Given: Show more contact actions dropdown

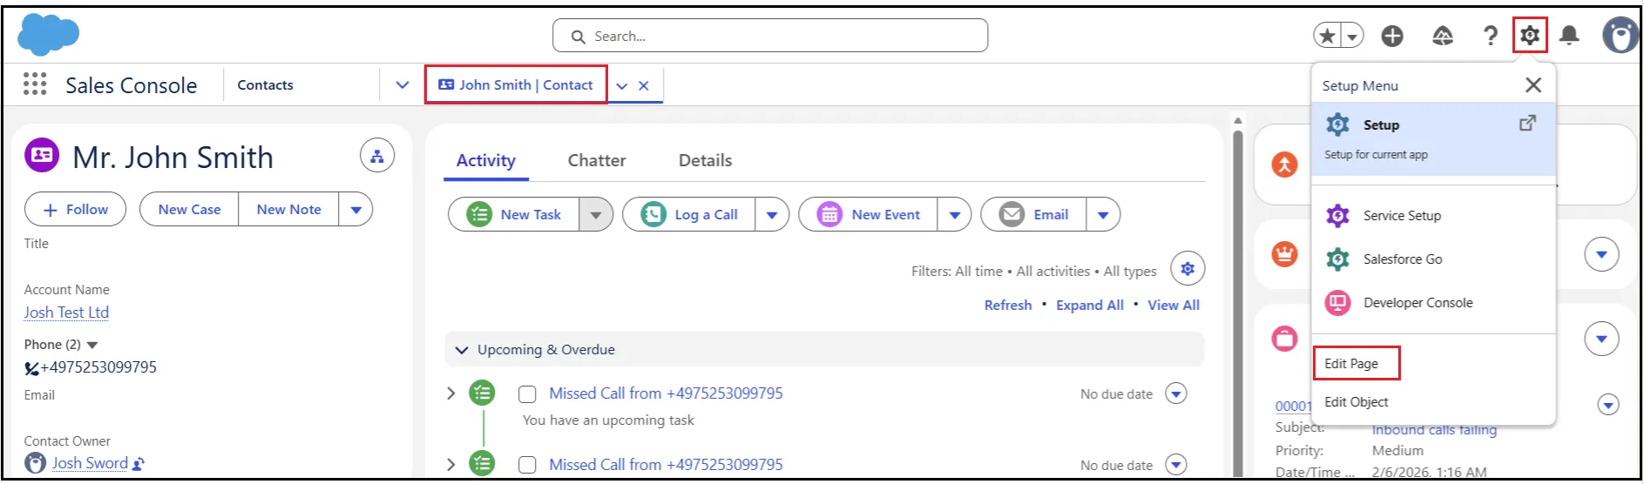Looking at the screenshot, I should point(355,210).
